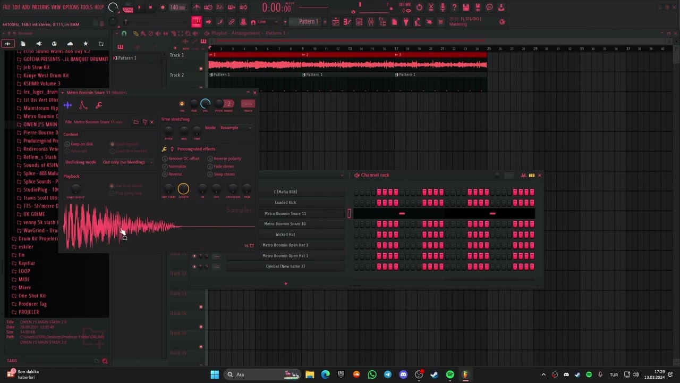Image resolution: width=680 pixels, height=383 pixels.
Task: Select the playlist zoom magnifier tool
Action: click(188, 34)
